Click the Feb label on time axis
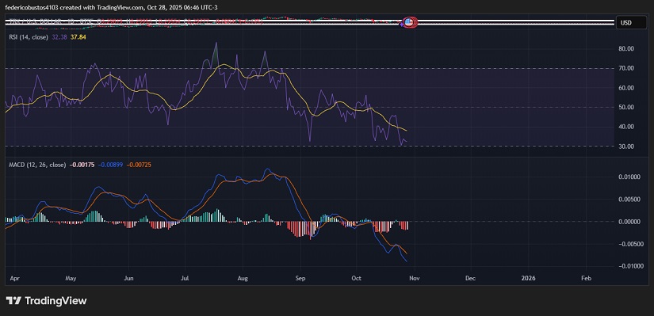654x316 pixels. pyautogui.click(x=586, y=278)
